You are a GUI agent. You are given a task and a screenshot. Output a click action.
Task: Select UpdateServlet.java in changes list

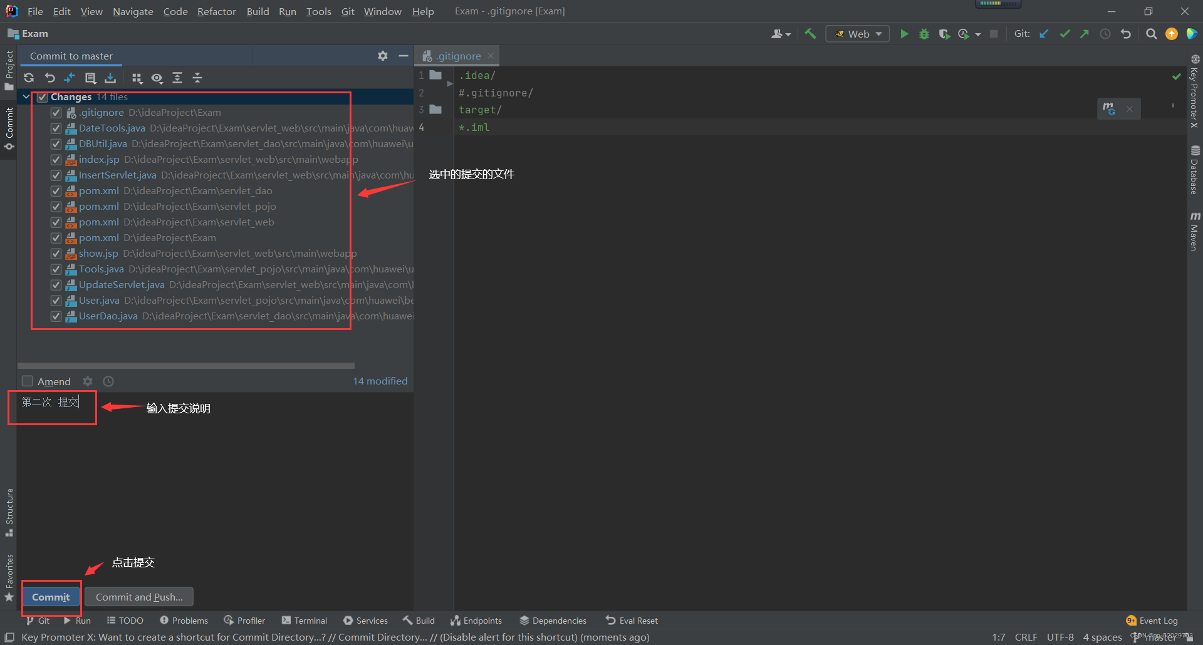click(122, 285)
